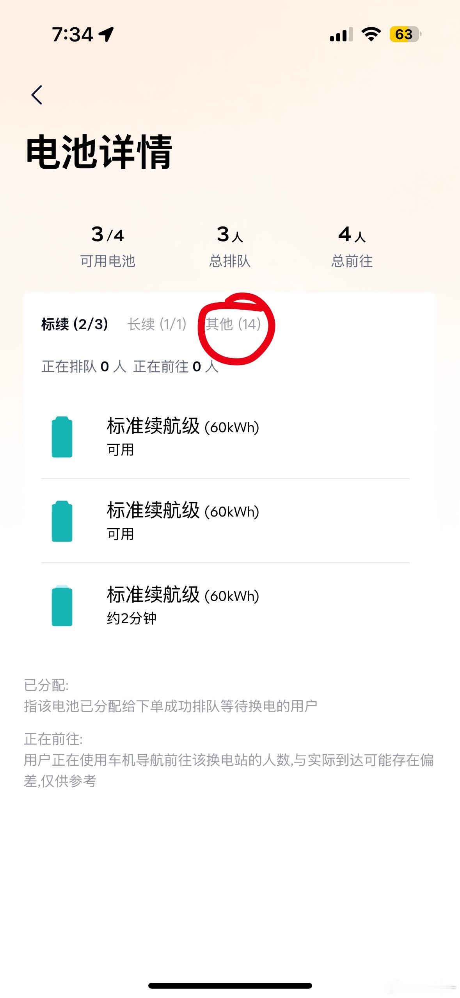This screenshot has height=998, width=460.
Task: Tap the charging battery icon with 约2分钟
Action: tap(62, 605)
